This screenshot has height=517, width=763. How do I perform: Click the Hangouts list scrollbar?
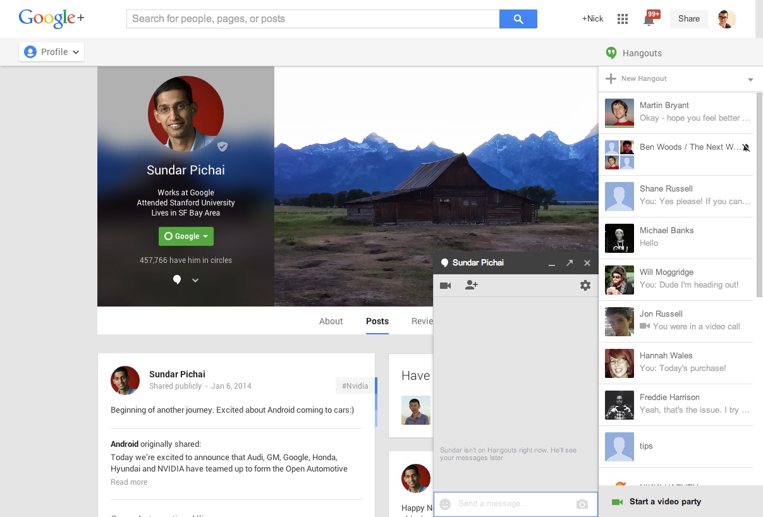coord(759,195)
